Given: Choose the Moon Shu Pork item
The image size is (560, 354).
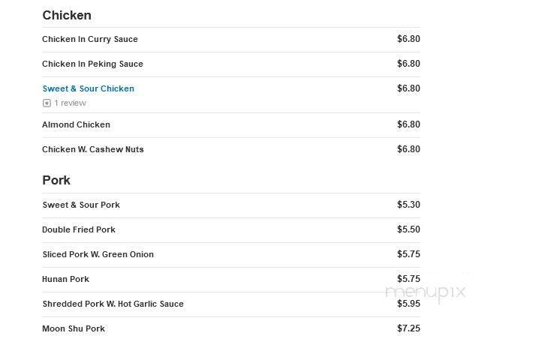Looking at the screenshot, I should tap(74, 328).
